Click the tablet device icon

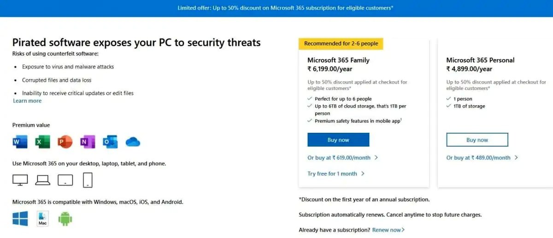click(x=65, y=180)
